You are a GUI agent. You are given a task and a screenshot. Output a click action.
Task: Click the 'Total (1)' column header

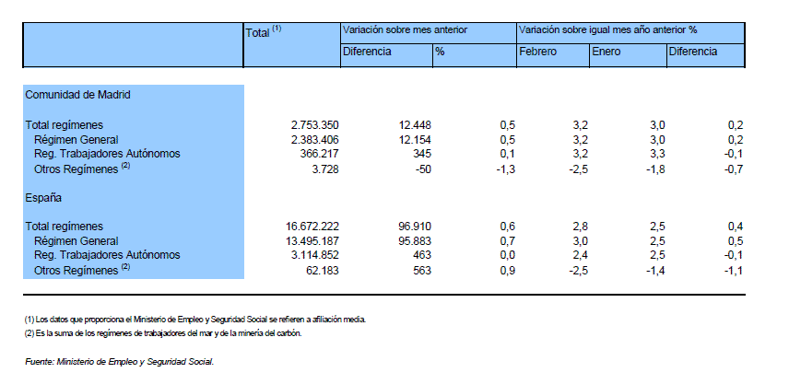264,32
